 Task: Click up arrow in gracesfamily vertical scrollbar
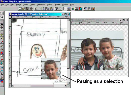(x=68, y=20)
